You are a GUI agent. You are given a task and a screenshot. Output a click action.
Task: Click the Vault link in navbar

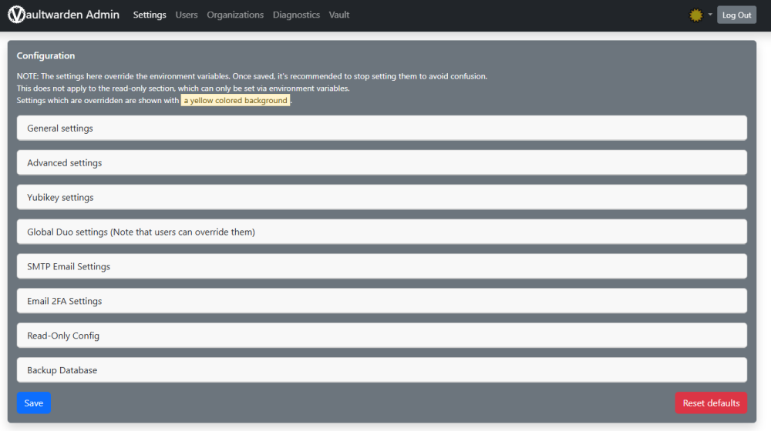click(339, 15)
